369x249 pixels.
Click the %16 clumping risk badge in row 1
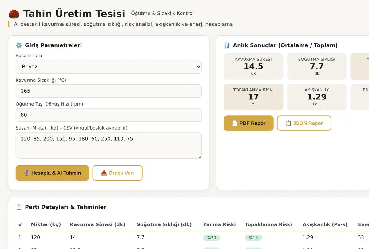(x=253, y=238)
